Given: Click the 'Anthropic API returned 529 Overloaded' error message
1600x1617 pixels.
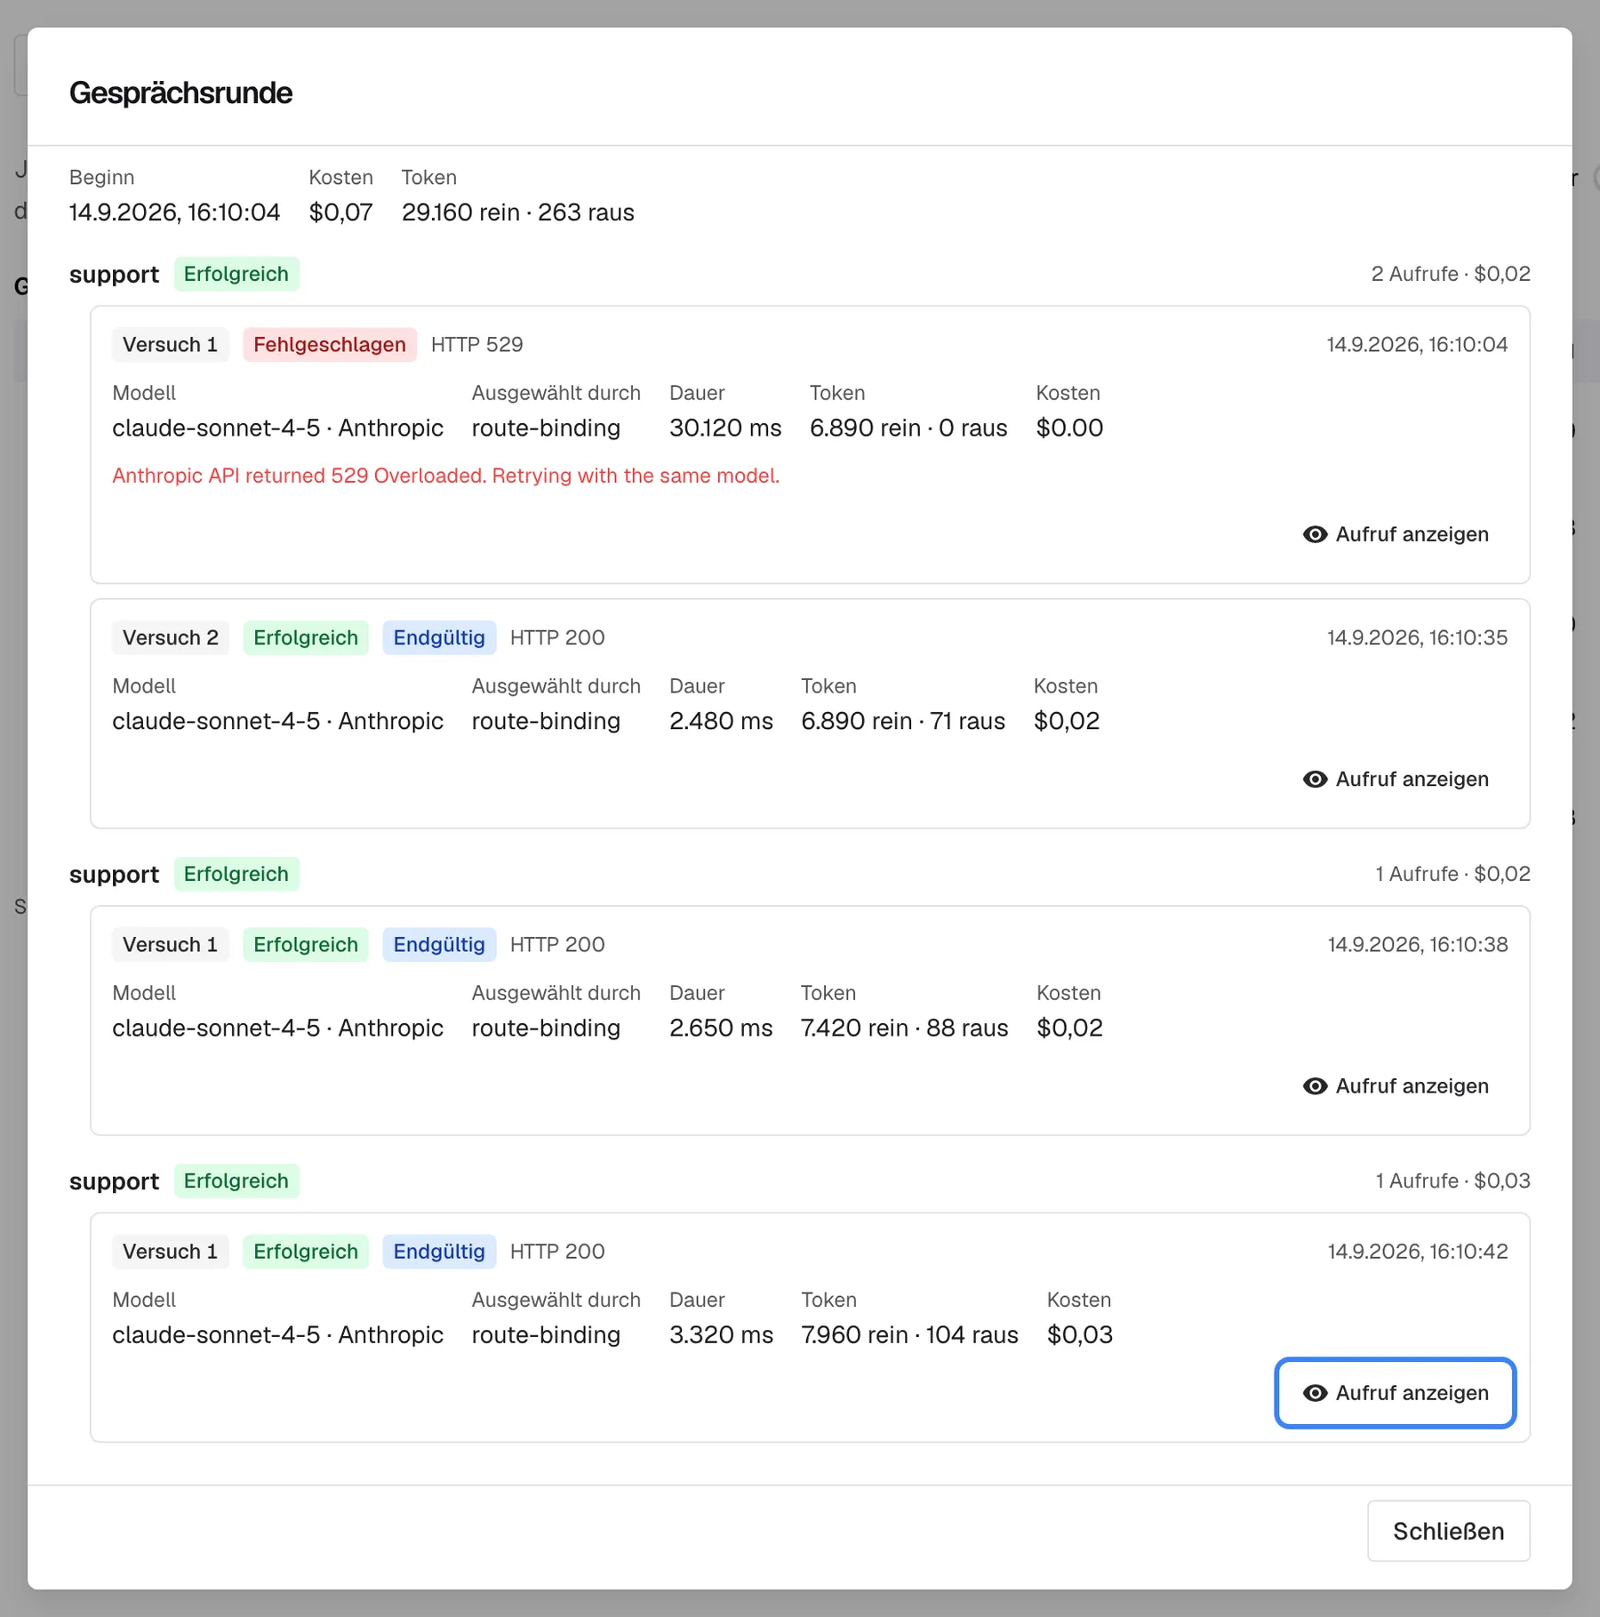Looking at the screenshot, I should click(x=445, y=476).
